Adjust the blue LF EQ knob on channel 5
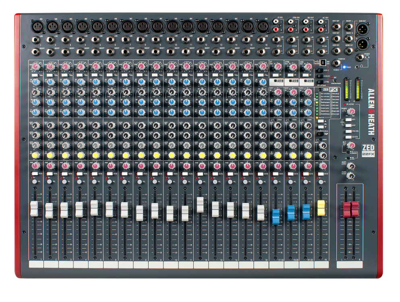 (95, 112)
